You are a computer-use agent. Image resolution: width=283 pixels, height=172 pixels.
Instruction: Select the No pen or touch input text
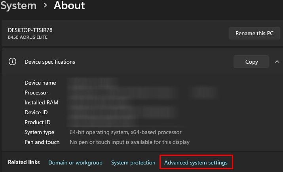pyautogui.click(x=129, y=142)
